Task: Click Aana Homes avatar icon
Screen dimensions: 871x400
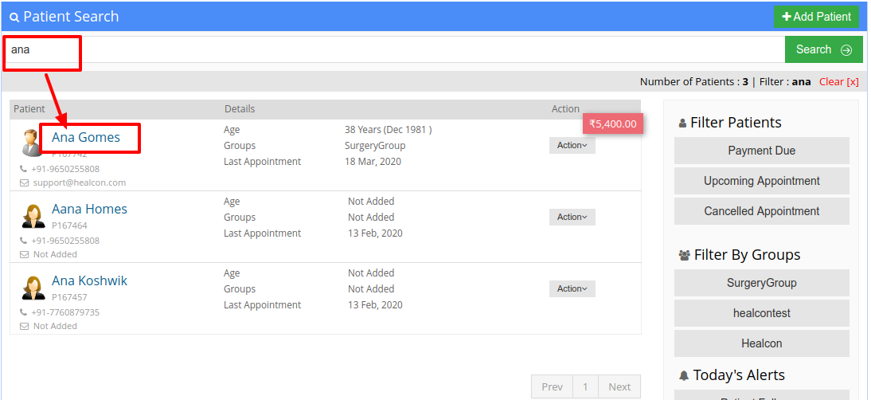Action: tap(33, 216)
